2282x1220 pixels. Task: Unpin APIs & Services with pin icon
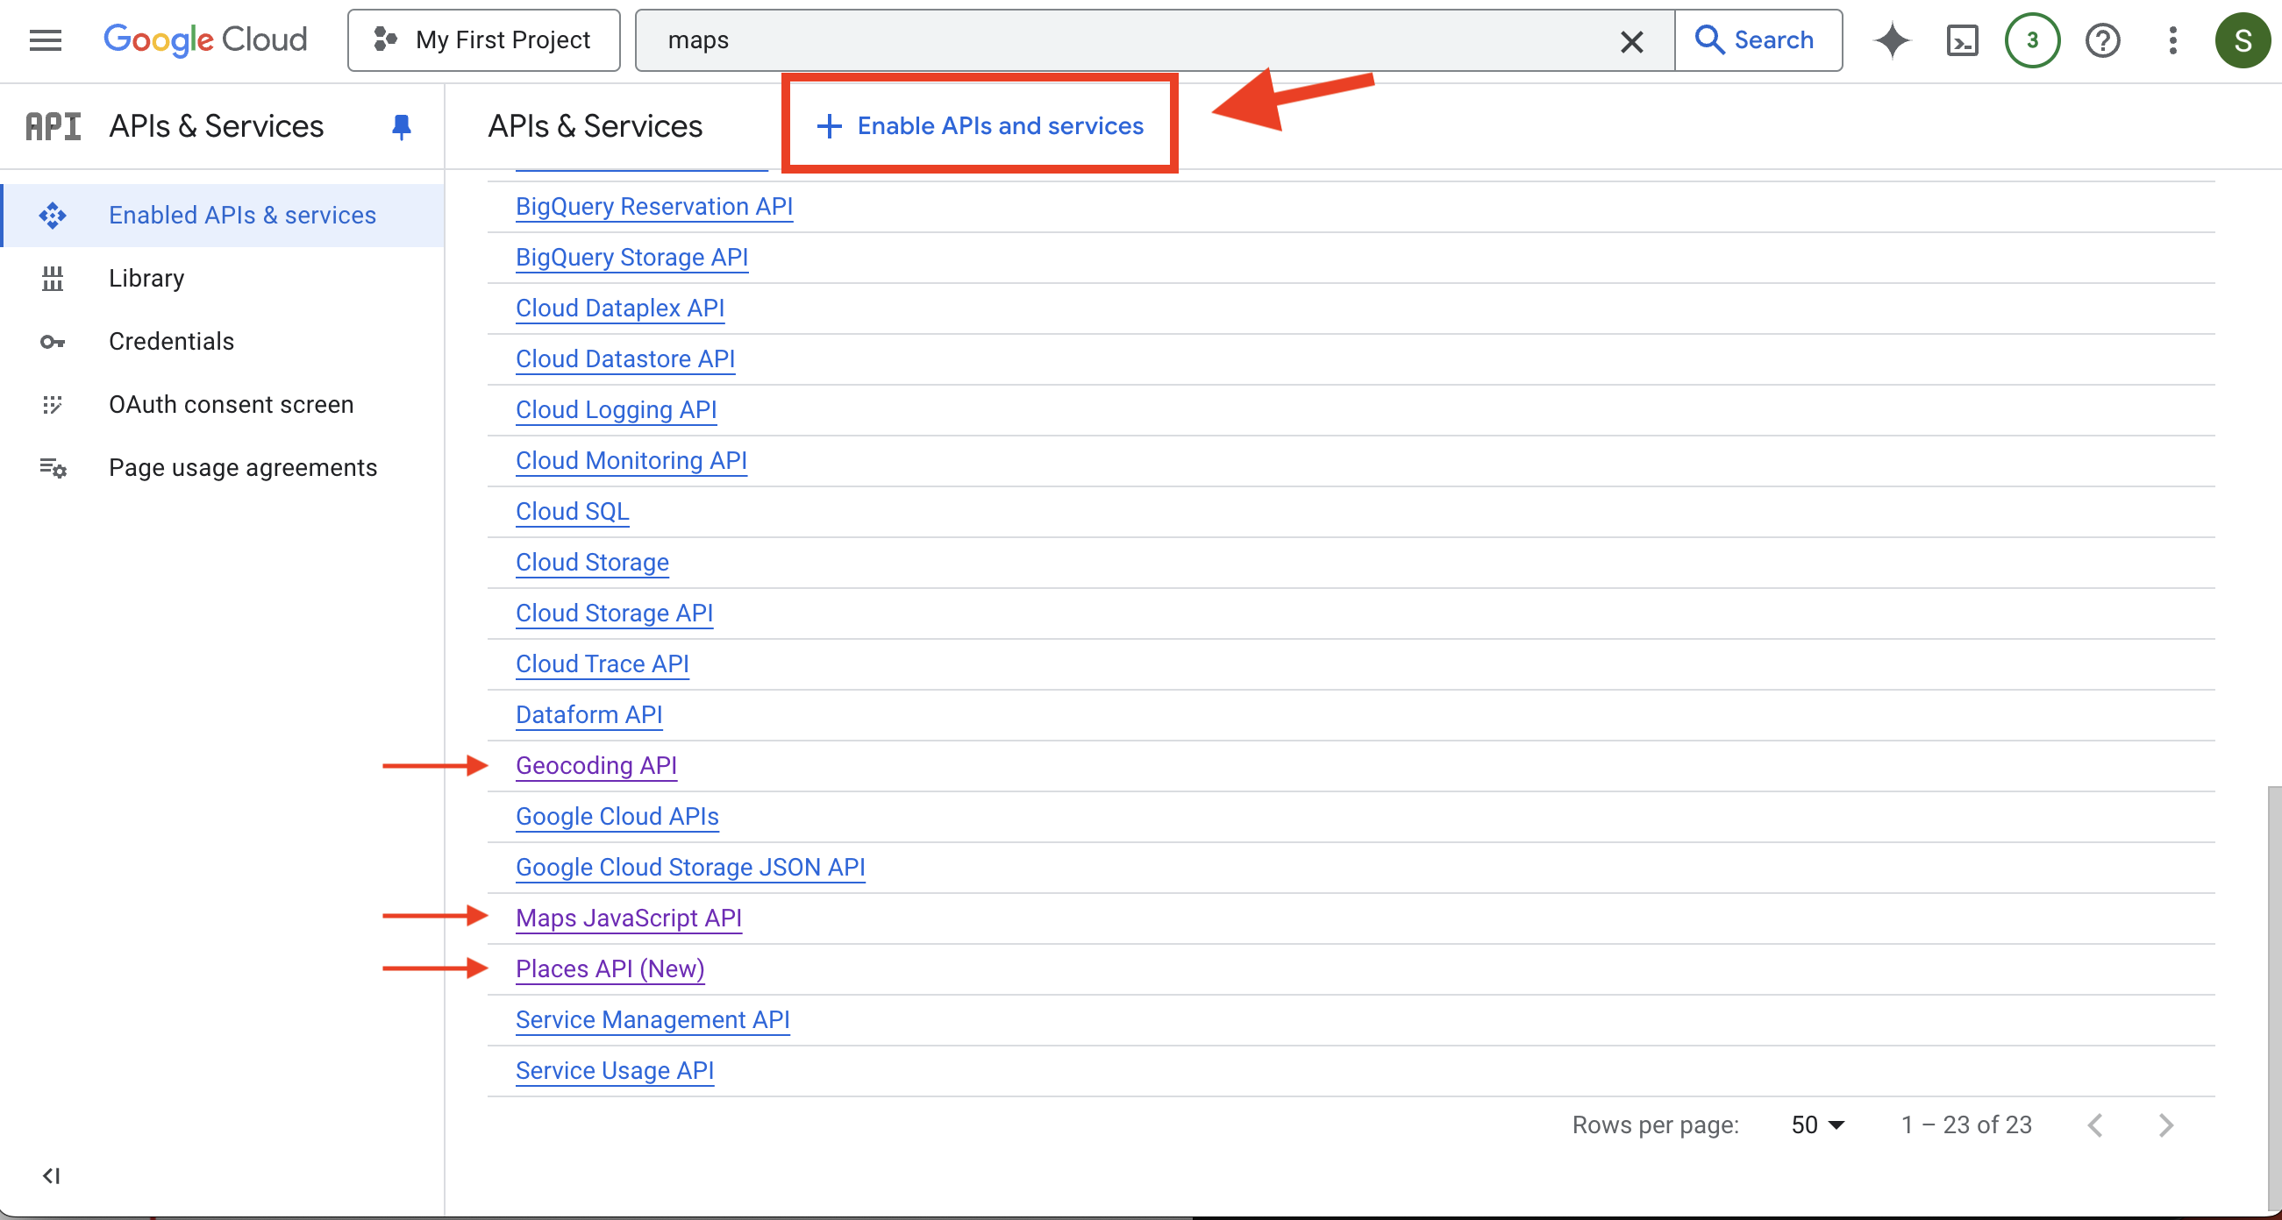tap(401, 126)
